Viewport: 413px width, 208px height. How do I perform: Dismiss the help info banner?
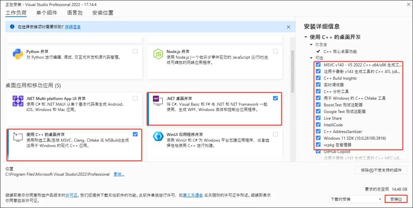click(288, 27)
